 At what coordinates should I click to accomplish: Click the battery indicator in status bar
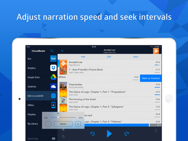pos(159,47)
